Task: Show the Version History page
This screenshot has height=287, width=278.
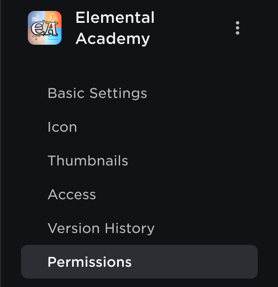Action: click(x=101, y=228)
